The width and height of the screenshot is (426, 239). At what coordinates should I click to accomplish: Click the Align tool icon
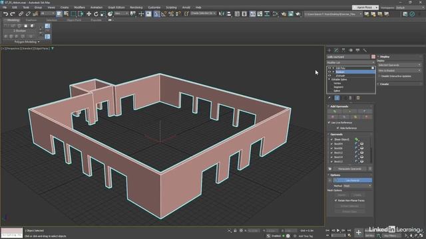pos(229,14)
